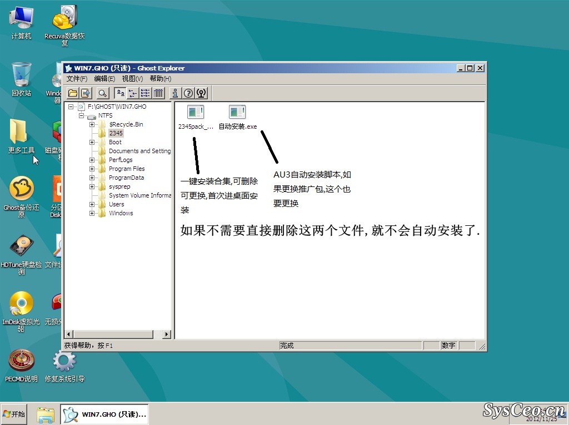The width and height of the screenshot is (569, 425).
Task: Switch to large icons view in toolbar
Action: pos(120,93)
